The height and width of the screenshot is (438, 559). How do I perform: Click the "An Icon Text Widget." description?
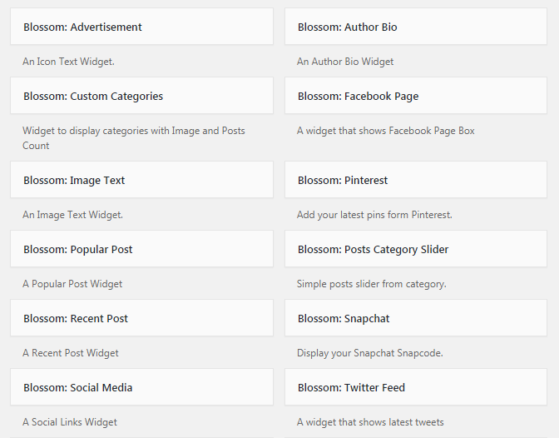[68, 62]
